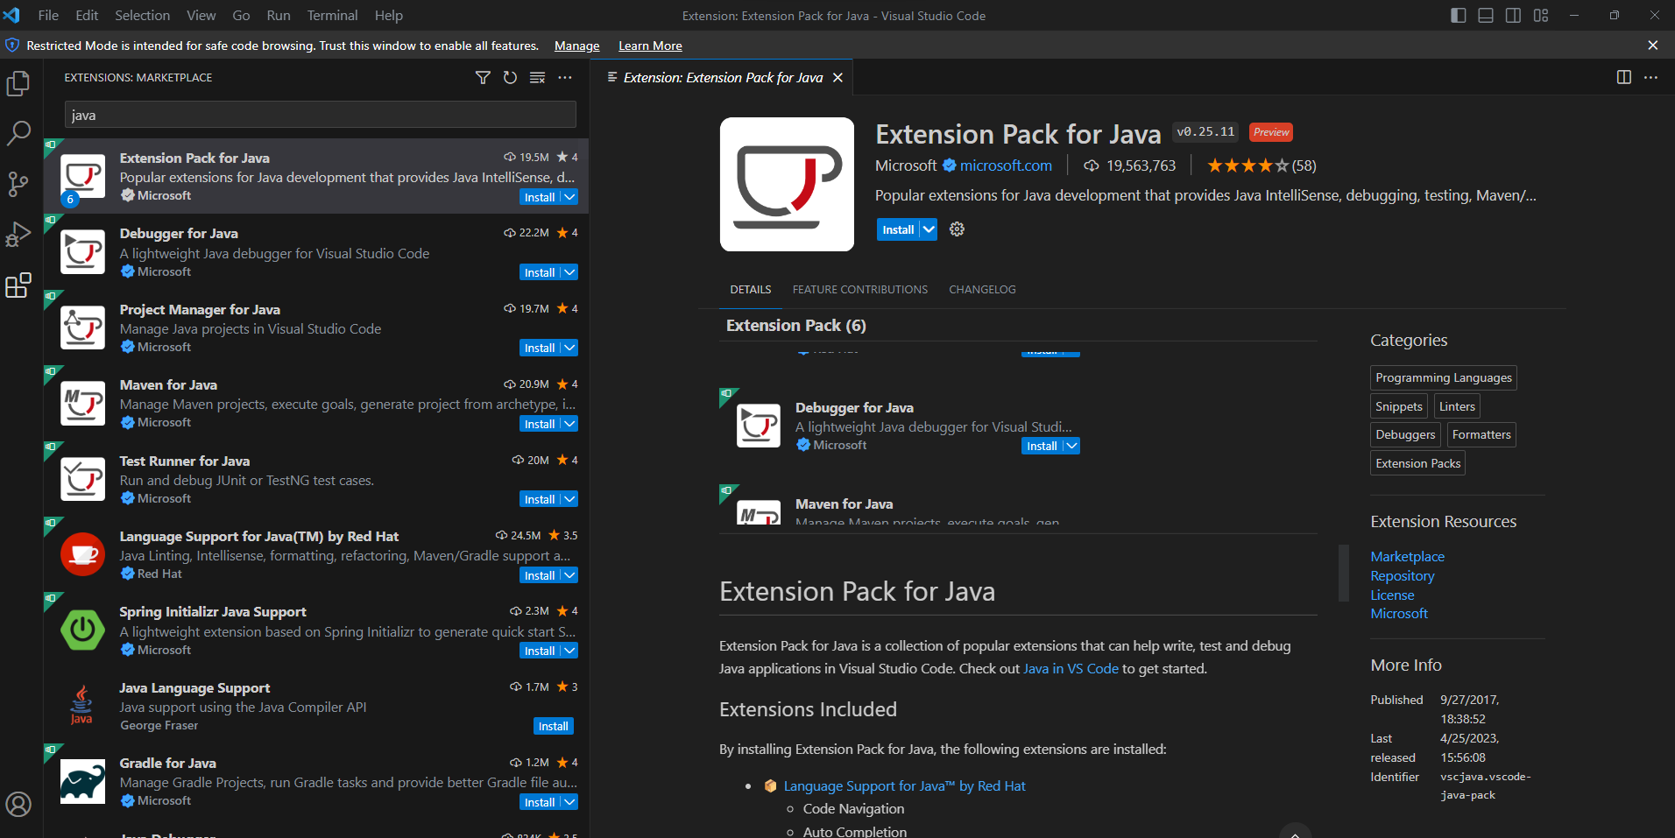Open the Extensions view icon
Screen dimensions: 1675x838
(x=18, y=285)
